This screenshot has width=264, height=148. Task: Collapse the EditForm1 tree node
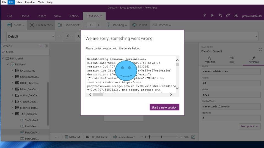click(x=8, y=64)
